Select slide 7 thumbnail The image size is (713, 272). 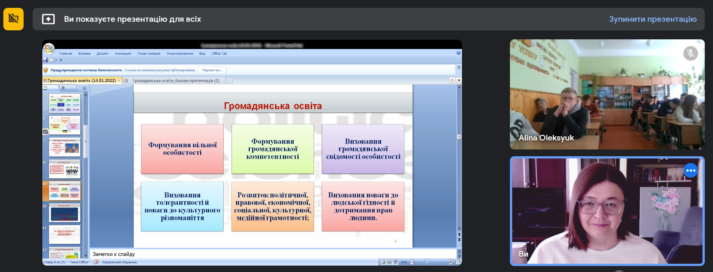[x=65, y=147]
